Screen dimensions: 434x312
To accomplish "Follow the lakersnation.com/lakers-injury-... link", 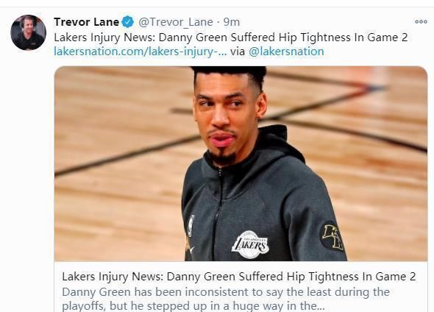I will coord(140,52).
